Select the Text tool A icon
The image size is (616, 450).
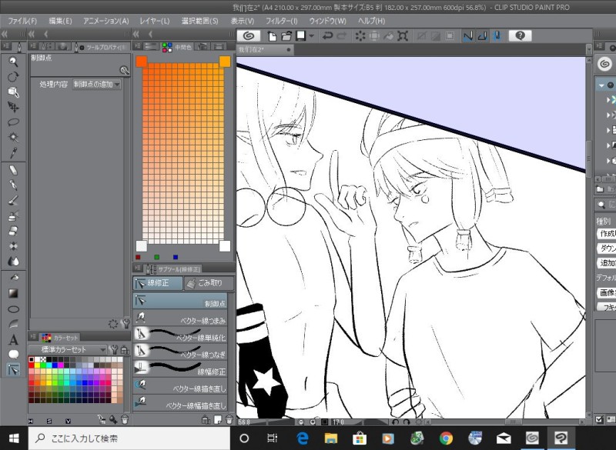(x=13, y=339)
